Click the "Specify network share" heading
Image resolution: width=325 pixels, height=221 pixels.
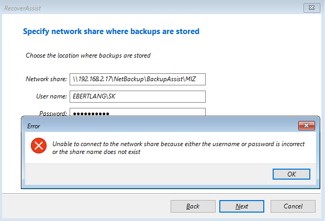[x=111, y=31]
